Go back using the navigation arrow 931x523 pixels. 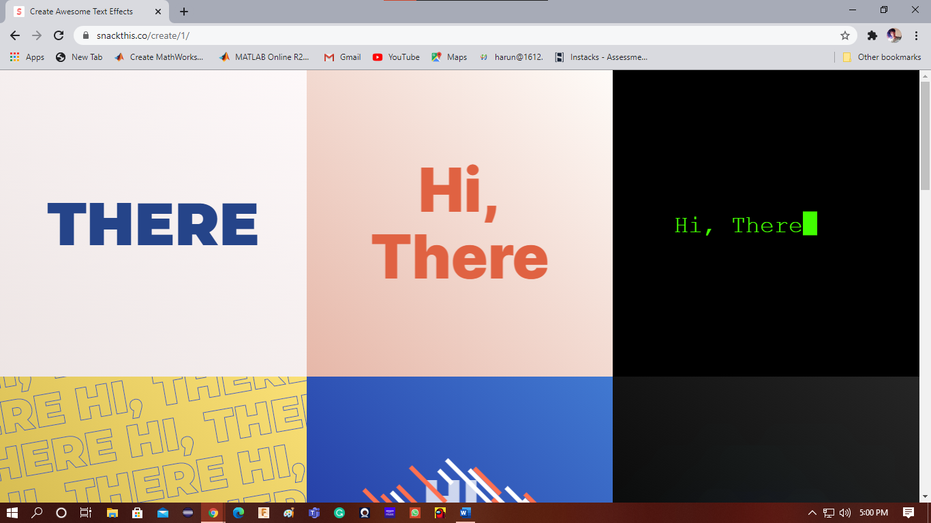(x=14, y=35)
